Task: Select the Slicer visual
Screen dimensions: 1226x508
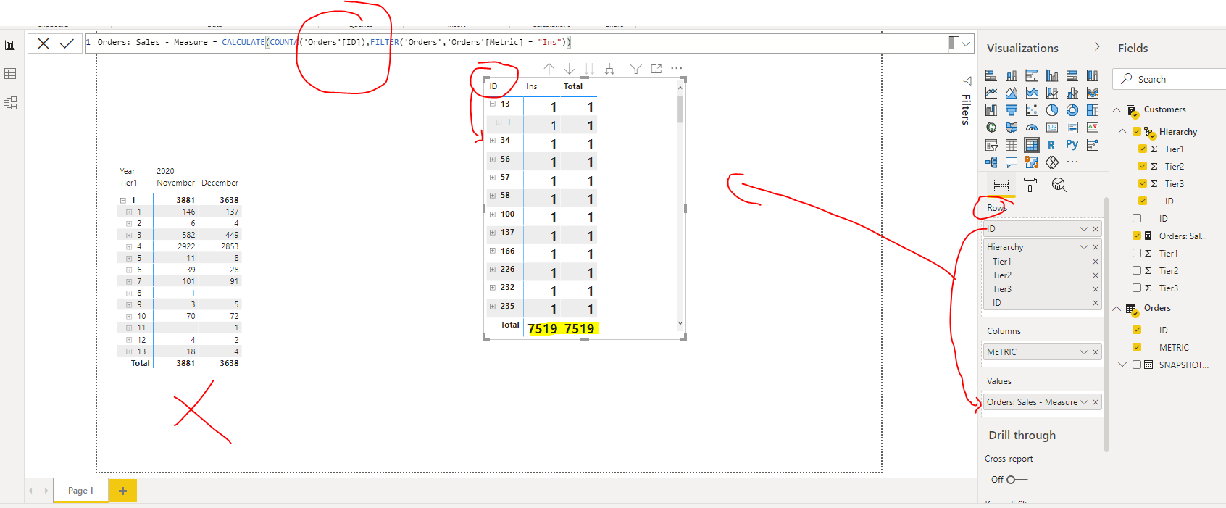Action: click(x=991, y=145)
